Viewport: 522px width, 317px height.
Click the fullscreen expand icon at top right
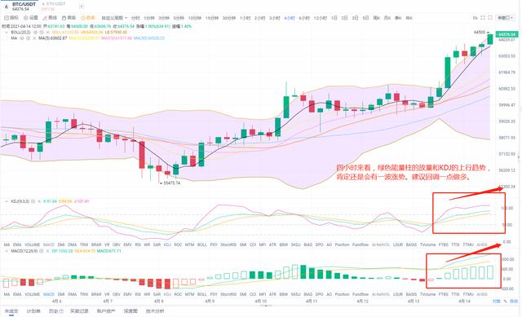pyautogui.click(x=483, y=18)
